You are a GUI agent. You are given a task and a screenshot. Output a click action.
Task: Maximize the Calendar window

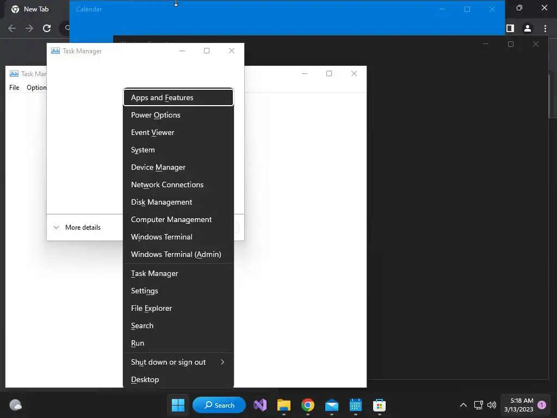click(467, 9)
